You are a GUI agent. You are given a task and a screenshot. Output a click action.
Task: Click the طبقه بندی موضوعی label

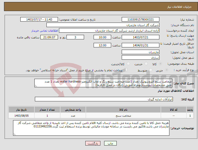(x=181, y=64)
